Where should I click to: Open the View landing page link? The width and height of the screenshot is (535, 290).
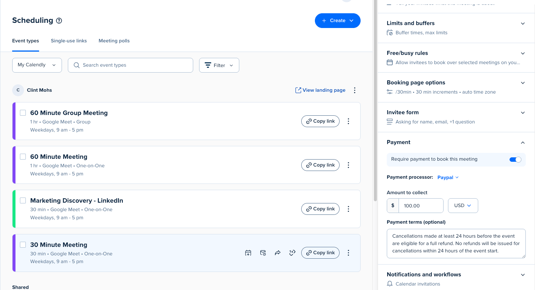320,90
